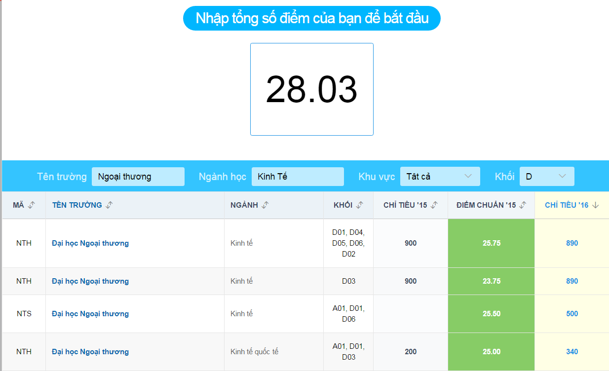Click the sort arrows beside NGÀNH

265,205
